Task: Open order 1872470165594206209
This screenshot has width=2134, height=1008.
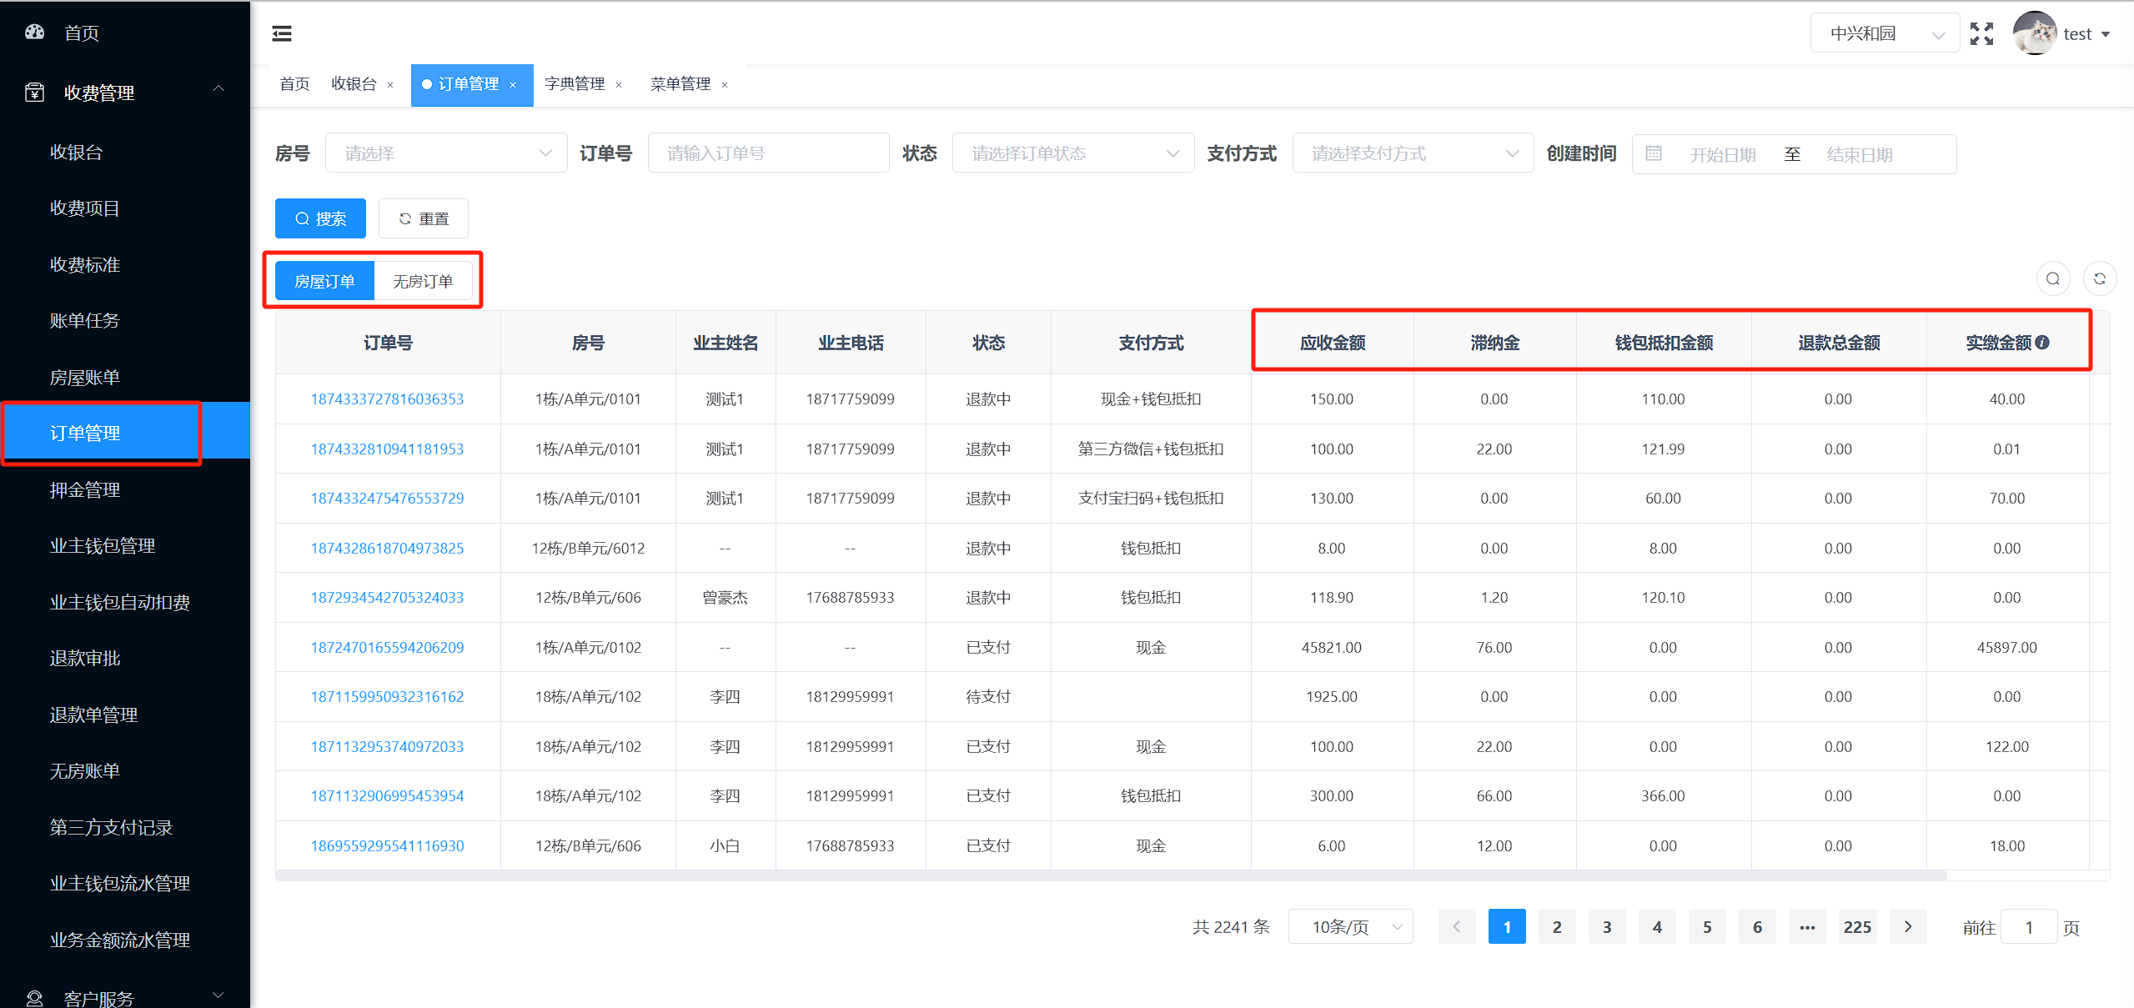Action: click(387, 648)
